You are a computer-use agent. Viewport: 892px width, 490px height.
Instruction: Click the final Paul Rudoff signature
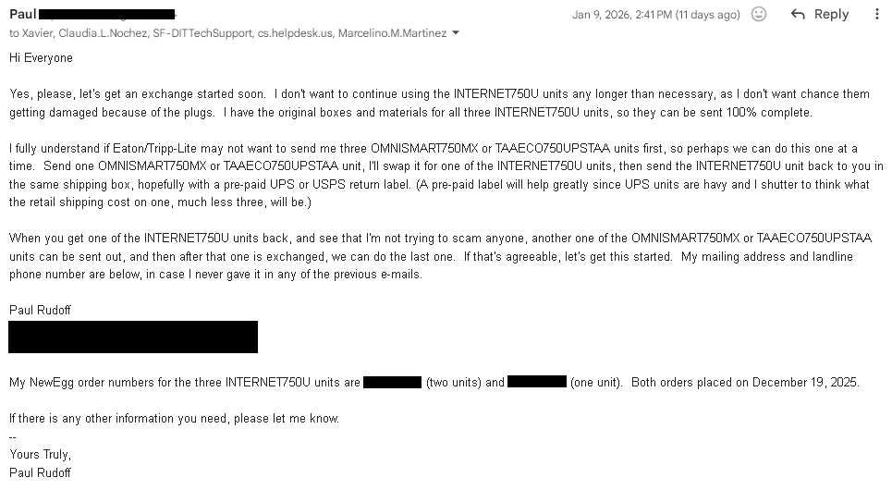click(x=40, y=472)
